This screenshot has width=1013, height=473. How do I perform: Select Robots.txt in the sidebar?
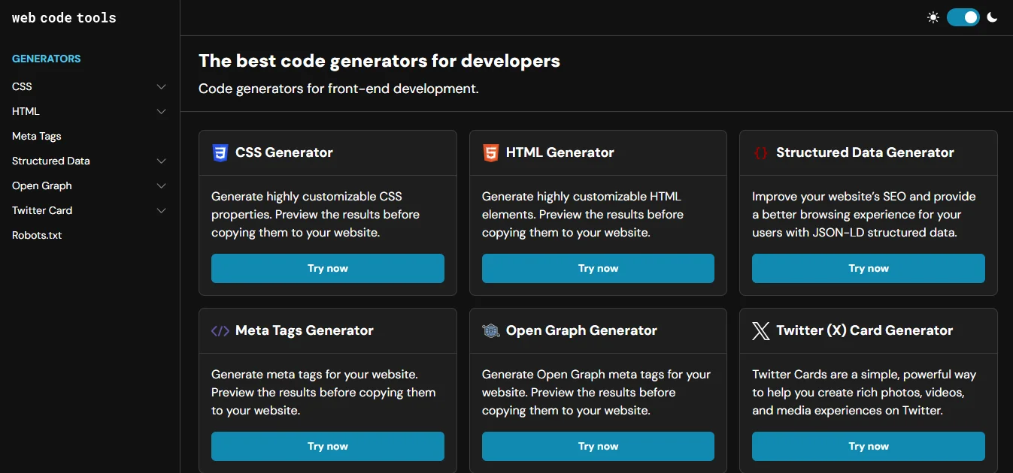[x=36, y=235]
